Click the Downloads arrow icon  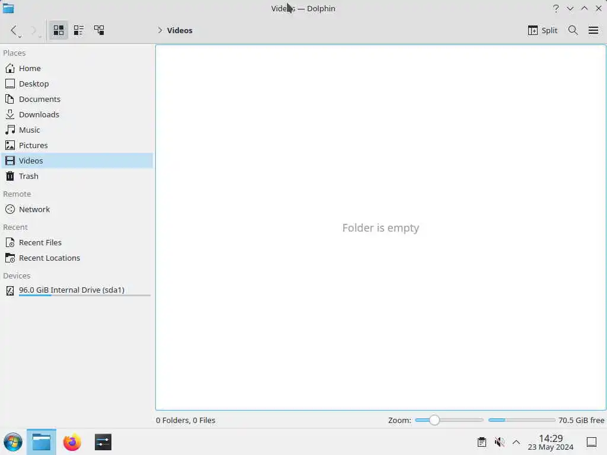click(10, 114)
